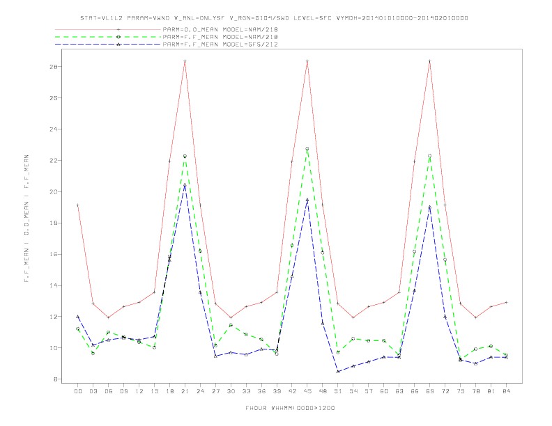Click y-axis tick label 24
The width and height of the screenshot is (552, 426).
[53, 129]
